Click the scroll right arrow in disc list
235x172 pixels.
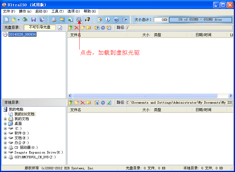[231, 96]
